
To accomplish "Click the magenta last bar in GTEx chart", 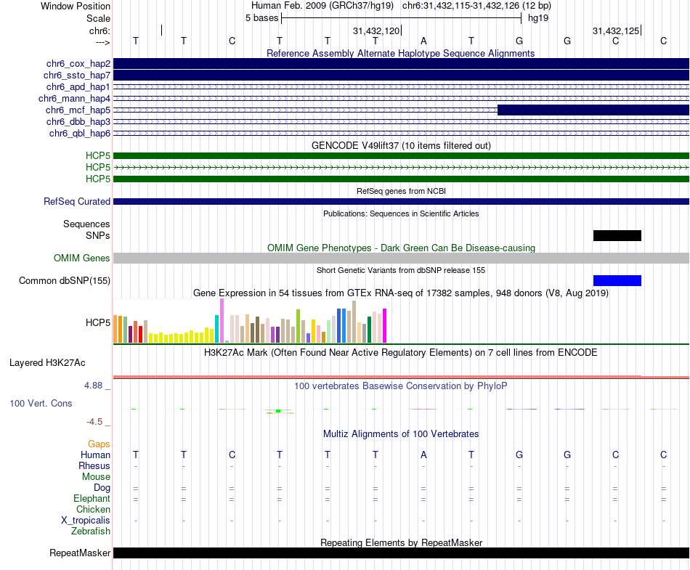I will coord(385,325).
